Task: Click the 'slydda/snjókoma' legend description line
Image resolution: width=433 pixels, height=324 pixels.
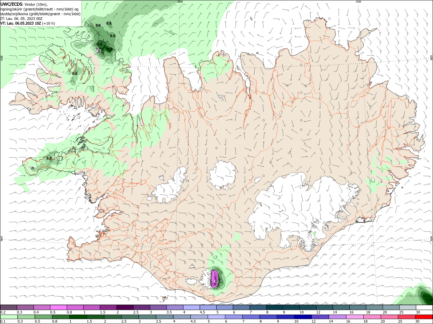Action: pyautogui.click(x=41, y=14)
